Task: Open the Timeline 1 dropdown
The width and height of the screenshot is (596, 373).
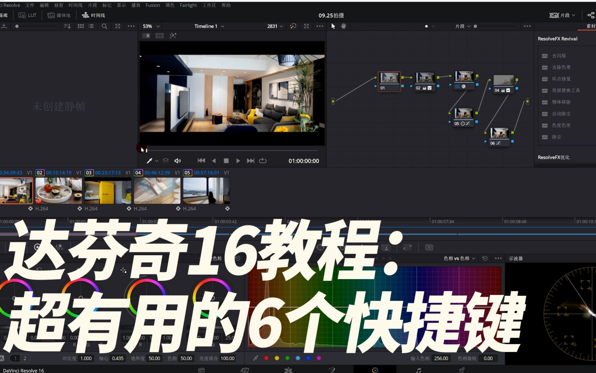Action: click(209, 26)
